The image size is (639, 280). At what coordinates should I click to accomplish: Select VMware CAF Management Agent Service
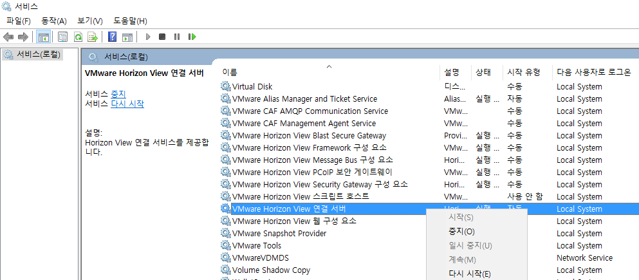(304, 123)
